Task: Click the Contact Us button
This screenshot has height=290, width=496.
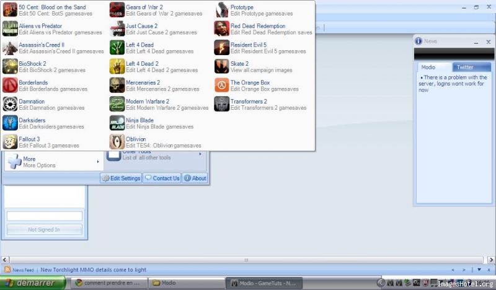Action: (x=162, y=178)
